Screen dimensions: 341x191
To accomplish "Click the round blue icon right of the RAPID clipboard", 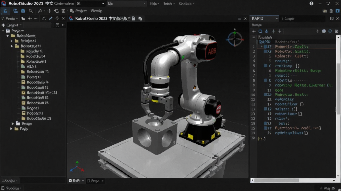I will click(x=330, y=31).
